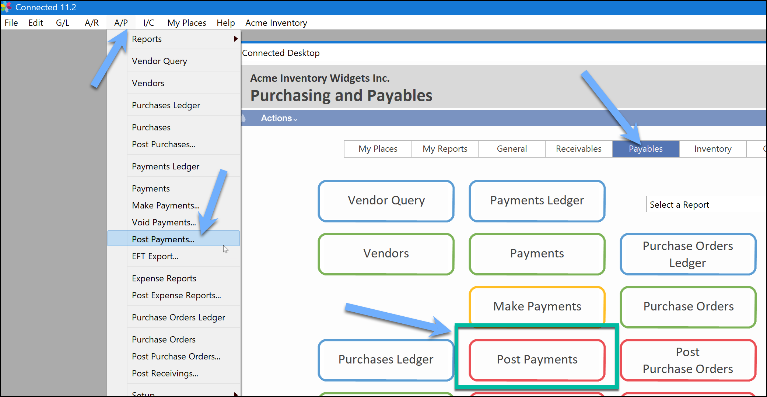Open the Acme Inventory menu
The image size is (767, 397).
point(276,23)
